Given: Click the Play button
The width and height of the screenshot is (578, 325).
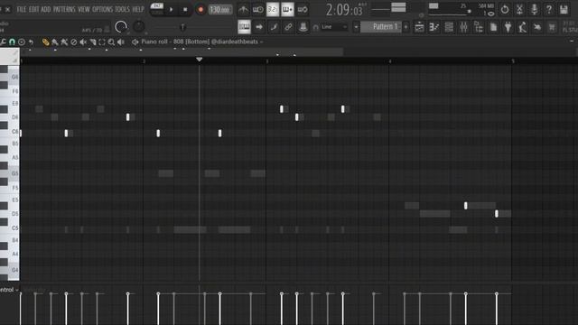Looking at the screenshot, I should pyautogui.click(x=171, y=9).
